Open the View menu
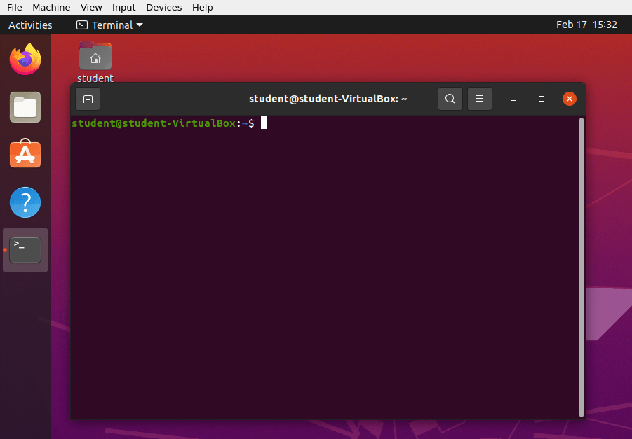The height and width of the screenshot is (439, 632). [91, 7]
